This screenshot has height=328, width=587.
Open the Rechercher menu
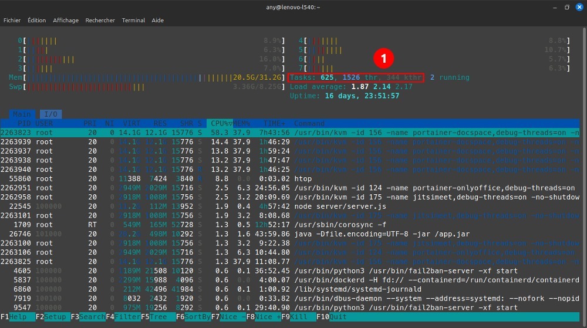tap(100, 20)
